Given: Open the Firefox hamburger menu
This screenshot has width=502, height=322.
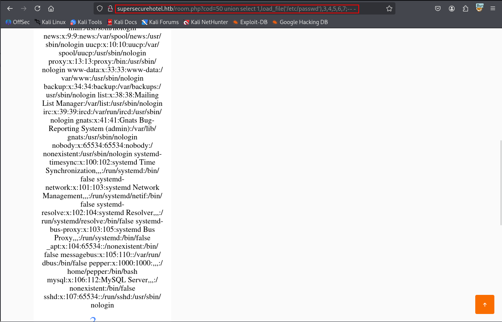Looking at the screenshot, I should click(493, 8).
